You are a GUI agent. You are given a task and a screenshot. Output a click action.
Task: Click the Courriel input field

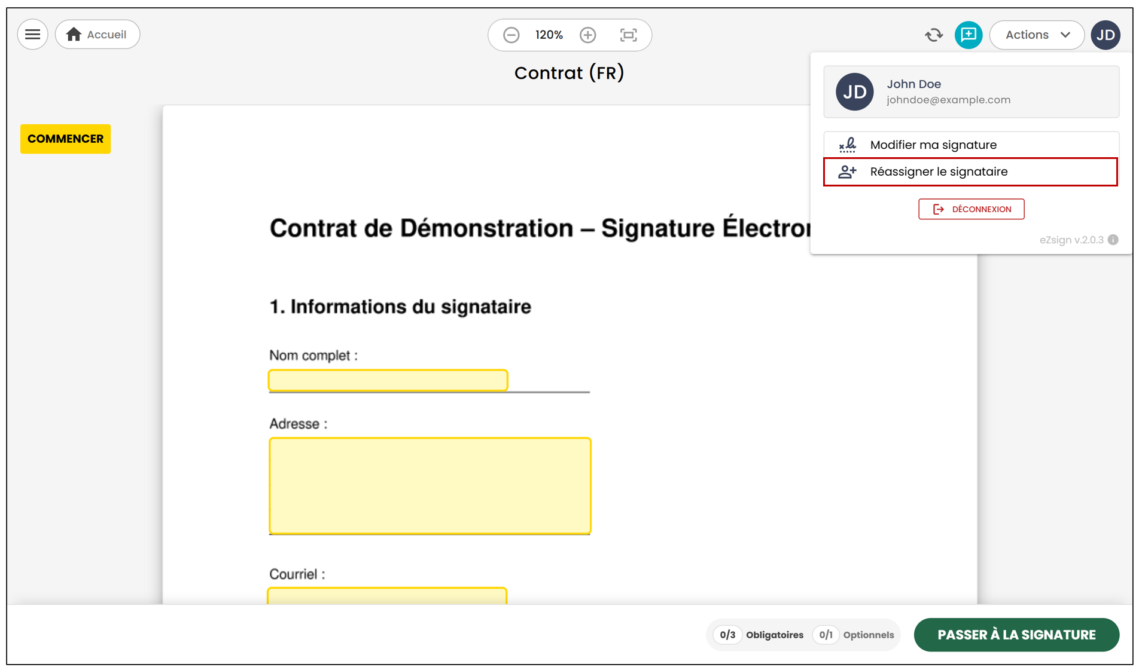[387, 596]
